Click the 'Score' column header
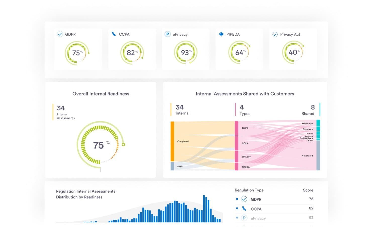 [308, 190]
